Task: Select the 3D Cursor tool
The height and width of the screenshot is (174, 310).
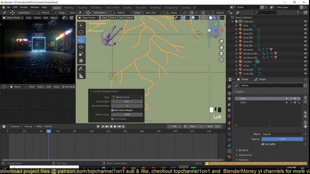Action: pos(81,32)
